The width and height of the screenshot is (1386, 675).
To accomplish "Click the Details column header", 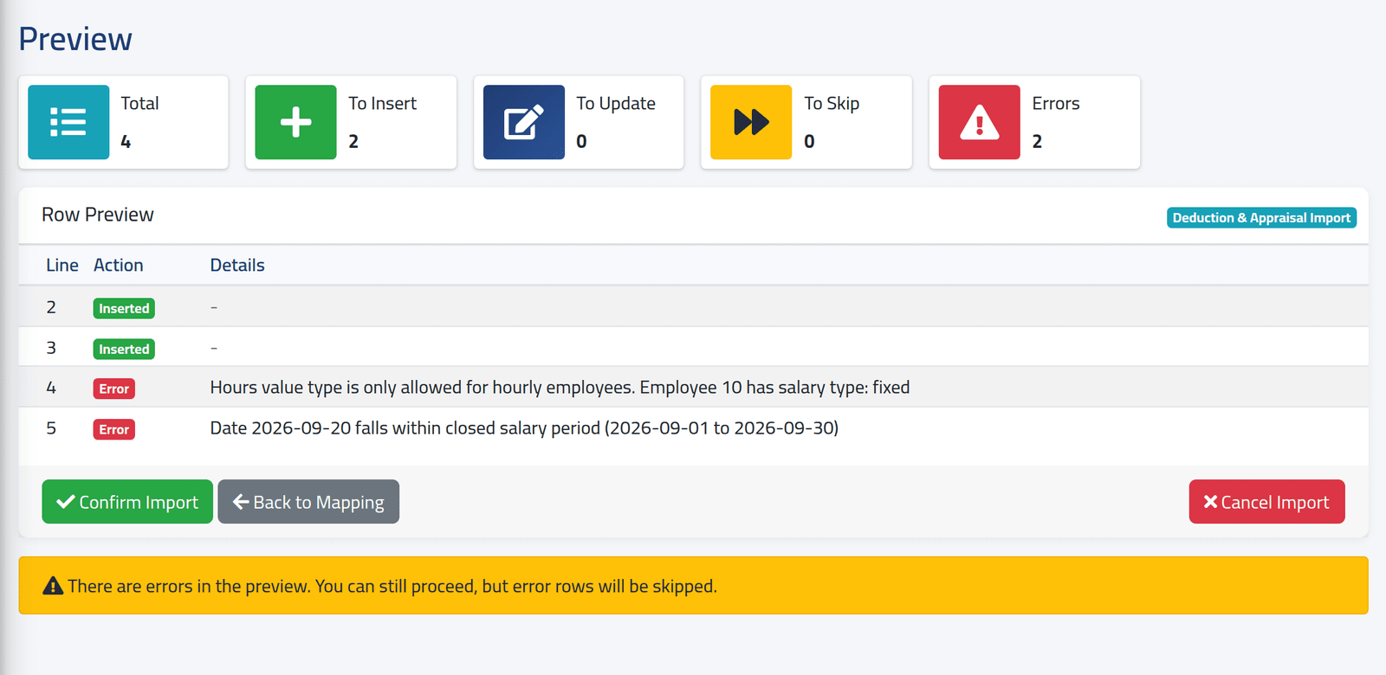I will pyautogui.click(x=237, y=266).
